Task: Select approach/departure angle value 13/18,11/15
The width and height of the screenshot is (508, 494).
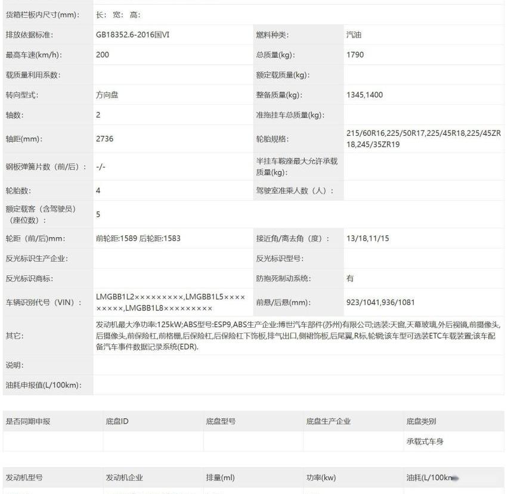Action: 368,238
